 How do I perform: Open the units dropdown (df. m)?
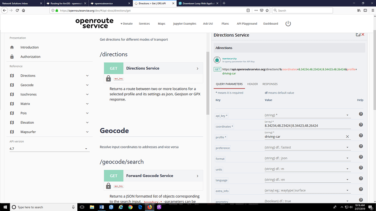click(x=307, y=169)
